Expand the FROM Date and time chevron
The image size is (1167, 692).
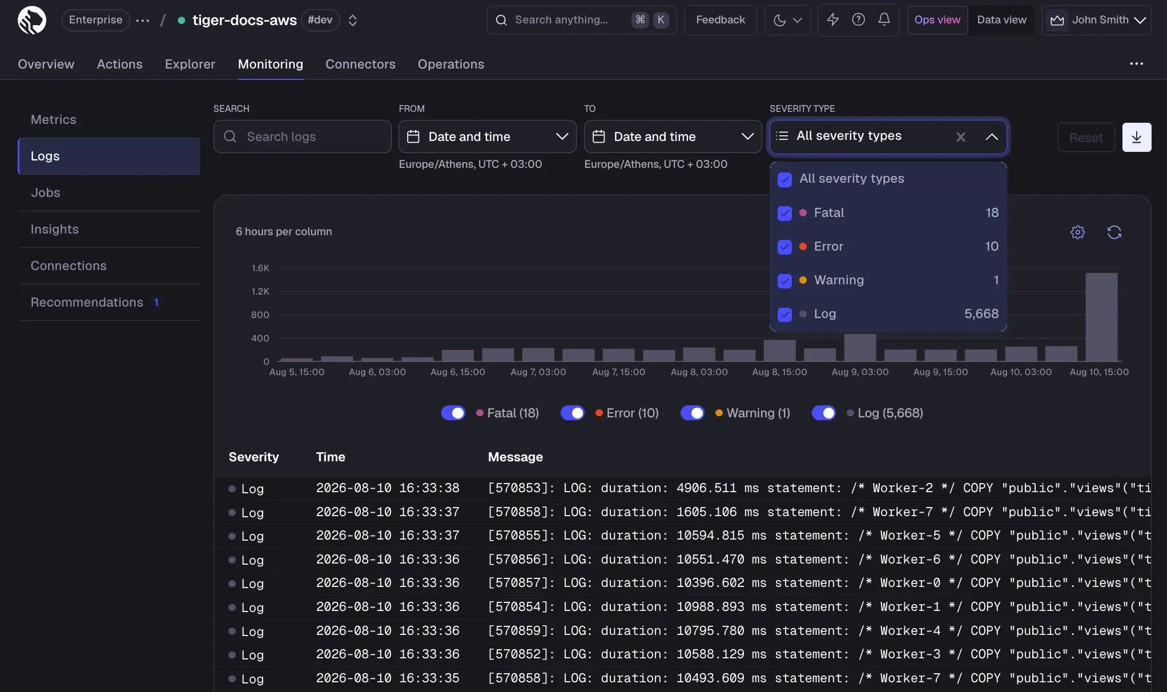coord(562,136)
